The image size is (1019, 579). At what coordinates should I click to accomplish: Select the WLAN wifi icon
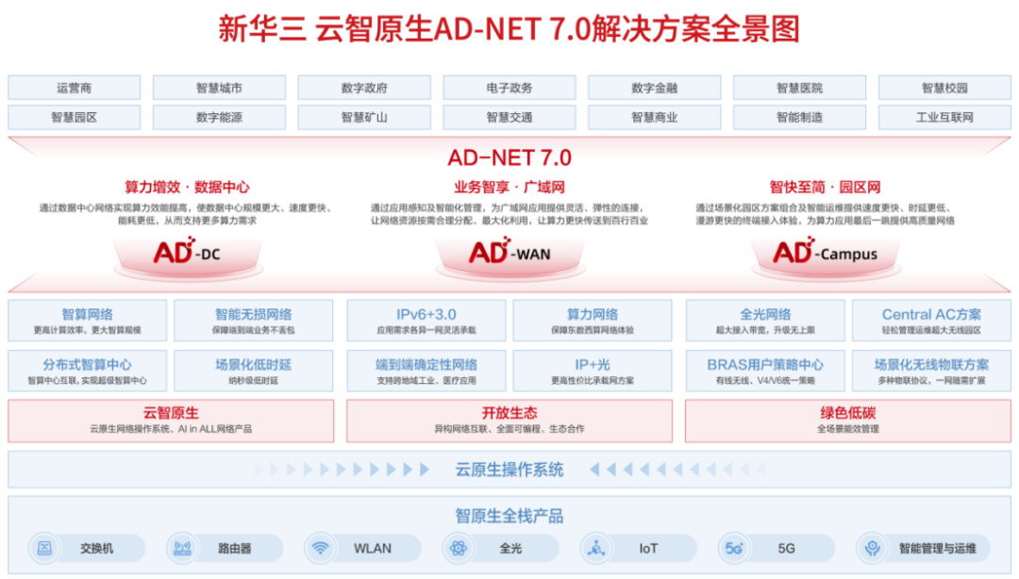click(x=321, y=548)
